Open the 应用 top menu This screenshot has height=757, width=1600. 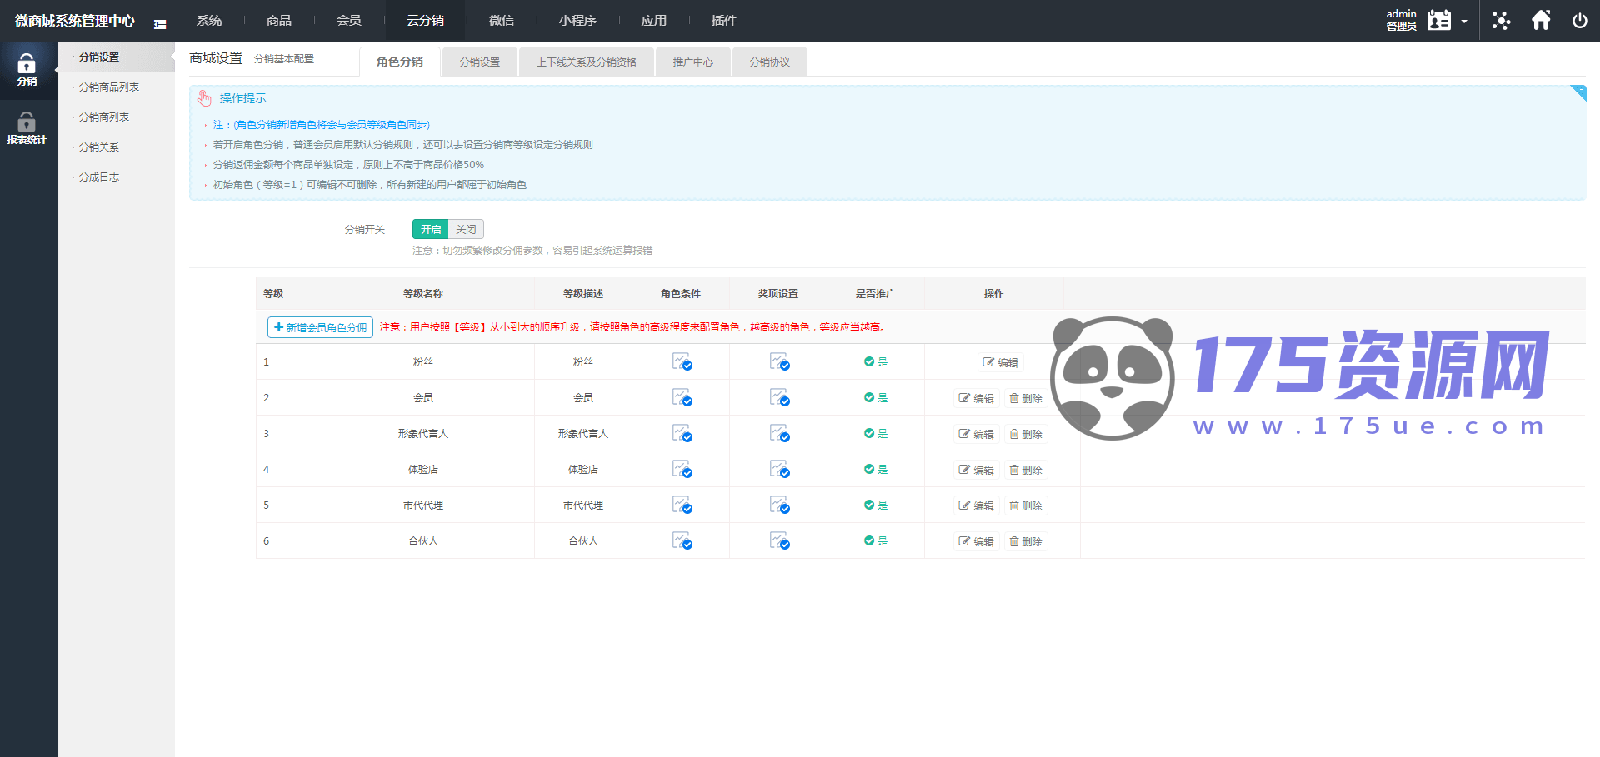tap(654, 21)
